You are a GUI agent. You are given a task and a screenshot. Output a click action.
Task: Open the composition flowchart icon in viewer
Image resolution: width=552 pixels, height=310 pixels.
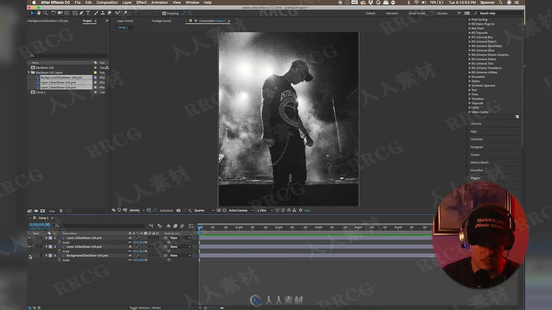(294, 210)
